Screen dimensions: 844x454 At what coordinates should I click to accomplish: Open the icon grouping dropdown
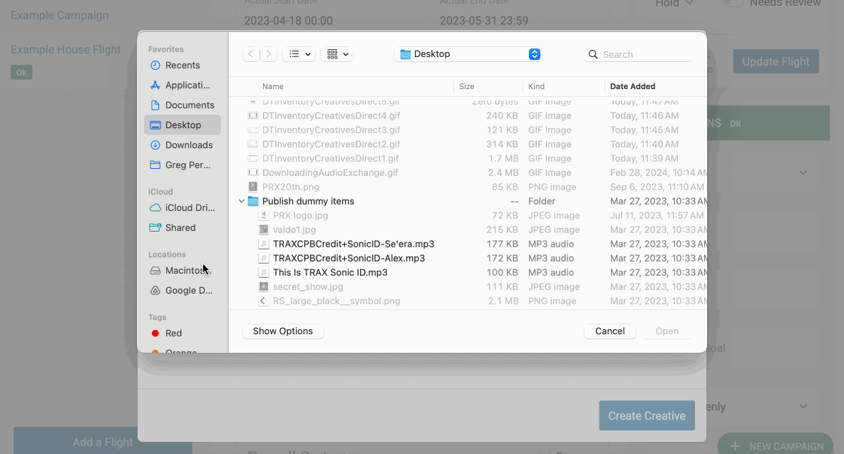336,54
